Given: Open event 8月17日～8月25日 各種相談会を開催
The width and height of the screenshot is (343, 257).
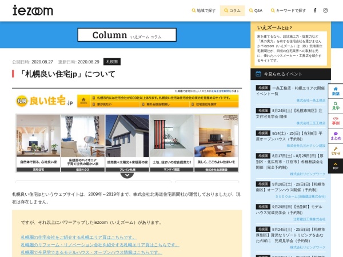Looking at the screenshot, I should (x=290, y=162).
